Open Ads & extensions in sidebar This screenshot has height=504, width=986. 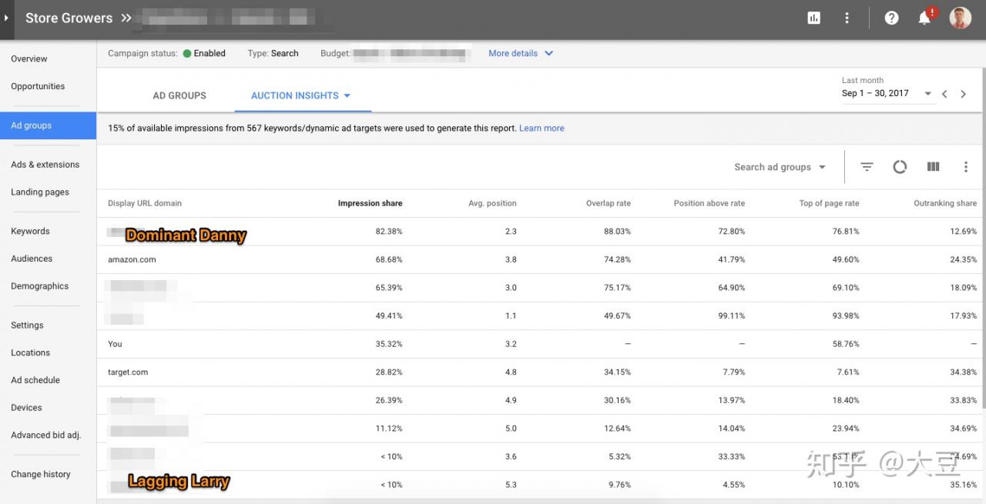pos(45,165)
